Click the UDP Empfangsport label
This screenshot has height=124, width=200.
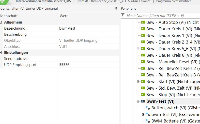pyautogui.click(x=20, y=65)
